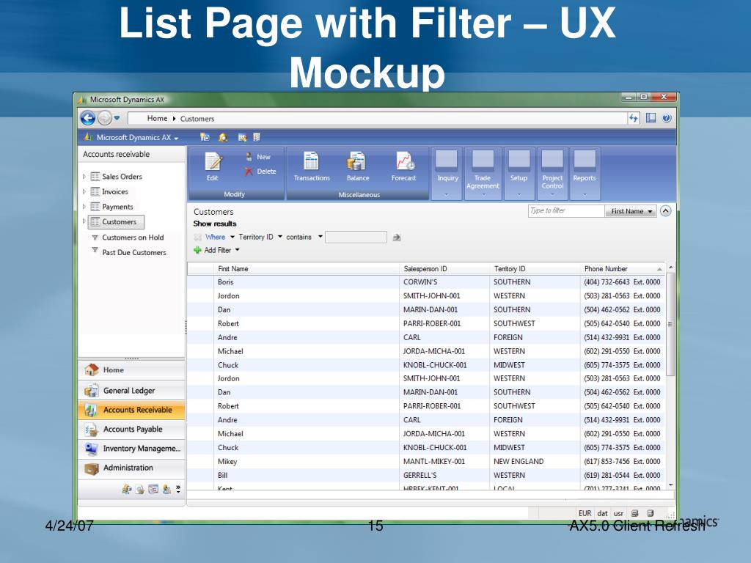Select Customers in the navigation tree
The width and height of the screenshot is (751, 563).
click(117, 221)
